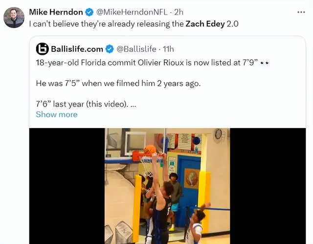Click the Ballislife.com logo icon

point(42,49)
